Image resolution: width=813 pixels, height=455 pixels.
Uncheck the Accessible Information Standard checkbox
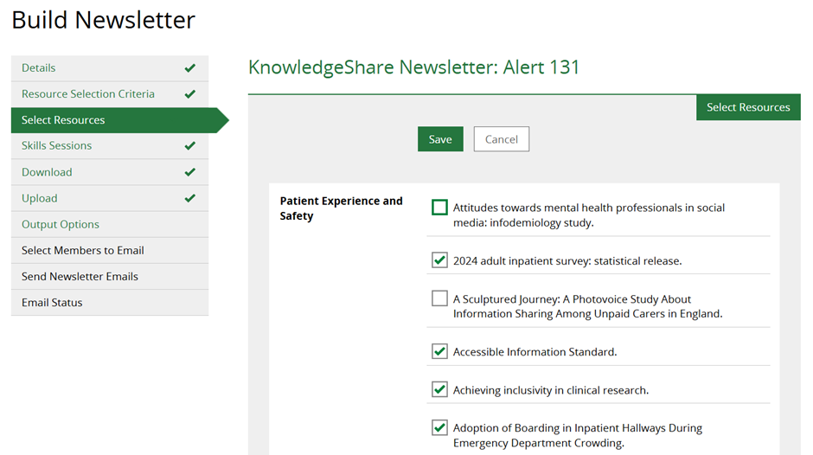tap(439, 351)
